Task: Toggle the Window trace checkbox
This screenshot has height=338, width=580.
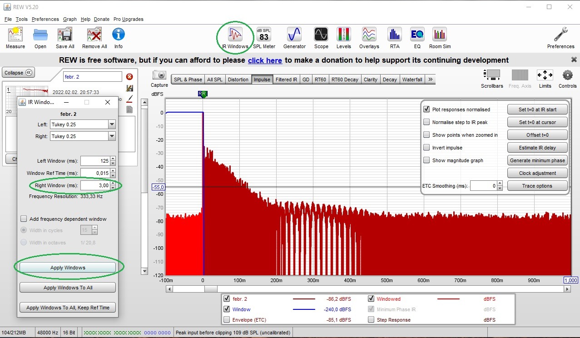Action: tap(227, 309)
